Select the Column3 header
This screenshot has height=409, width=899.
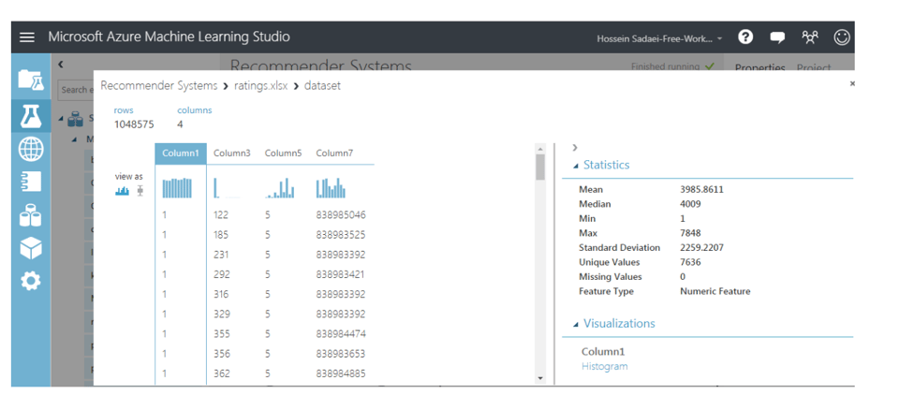[231, 153]
